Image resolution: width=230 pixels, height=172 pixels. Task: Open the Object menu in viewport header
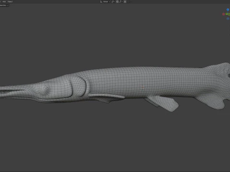pos(10,1)
